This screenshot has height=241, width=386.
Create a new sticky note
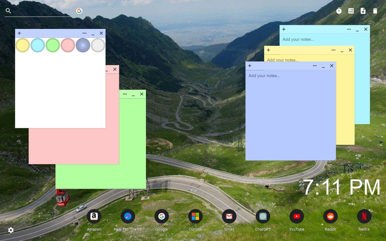tap(363, 11)
